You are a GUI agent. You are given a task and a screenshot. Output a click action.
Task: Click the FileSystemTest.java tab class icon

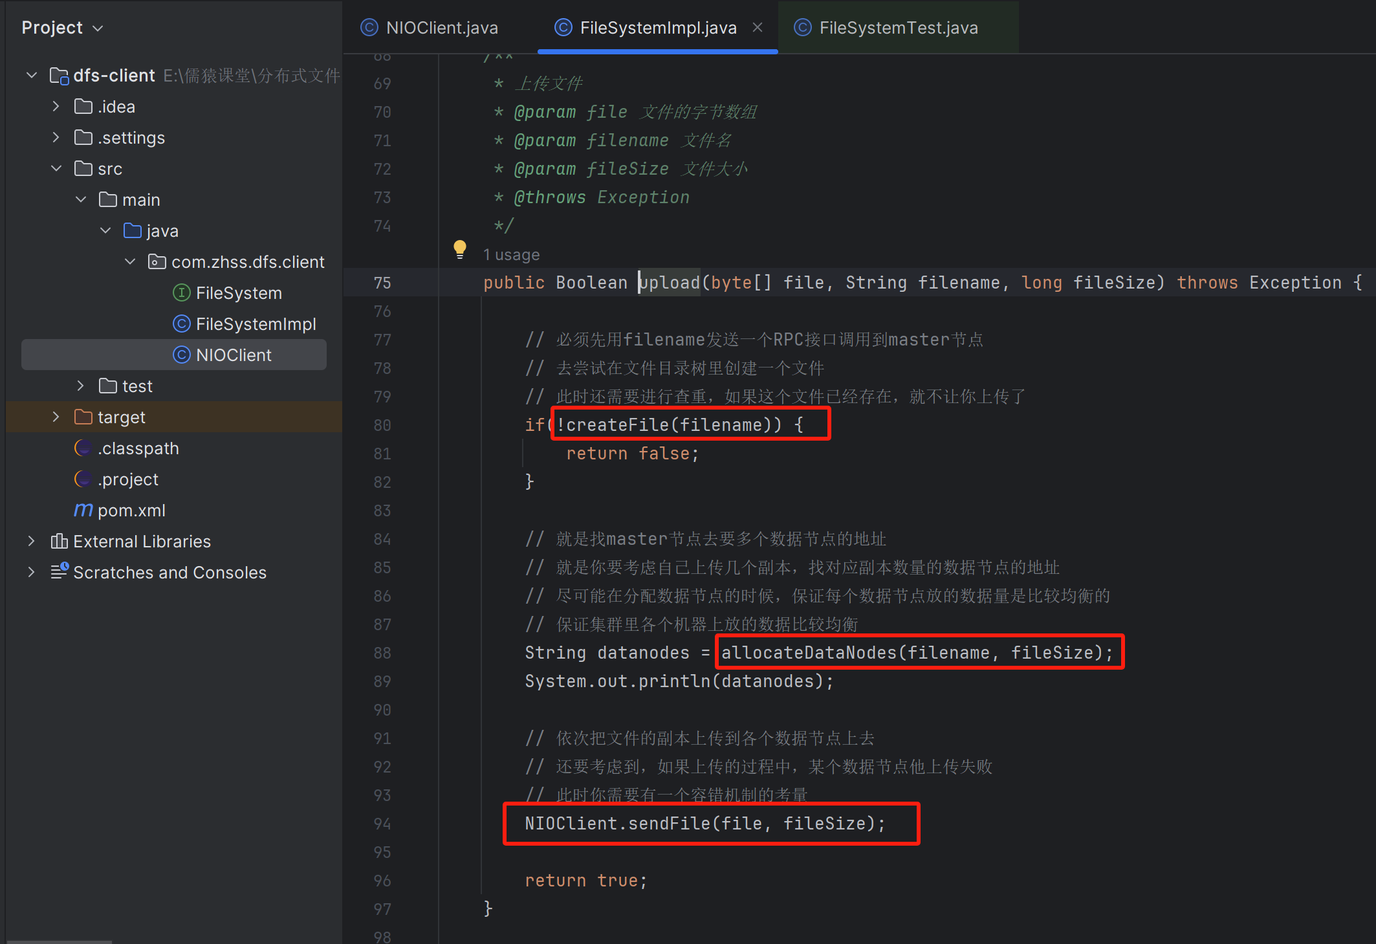tap(803, 27)
